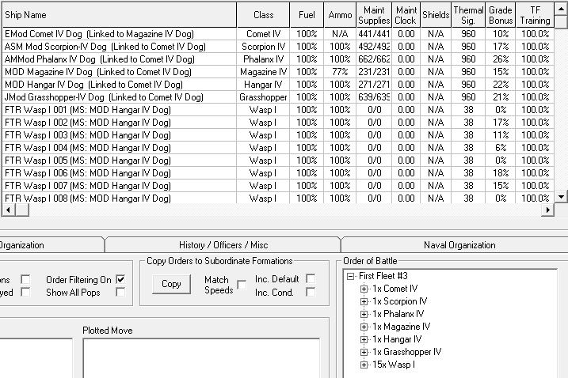This screenshot has width=568, height=378.
Task: Sort by the TF Training column header
Action: click(535, 15)
